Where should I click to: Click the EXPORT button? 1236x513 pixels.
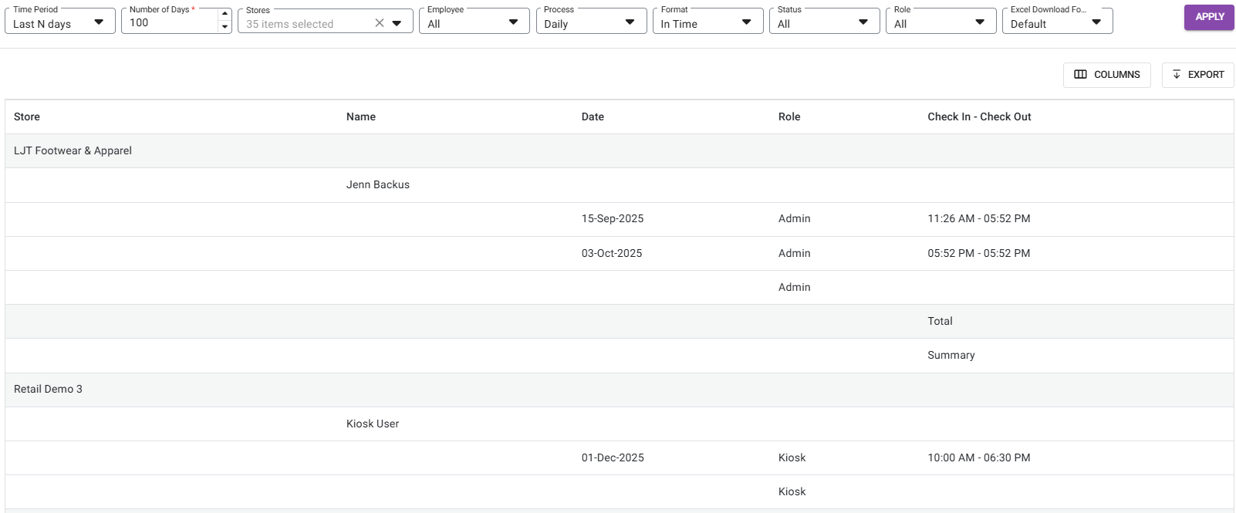pyautogui.click(x=1197, y=75)
